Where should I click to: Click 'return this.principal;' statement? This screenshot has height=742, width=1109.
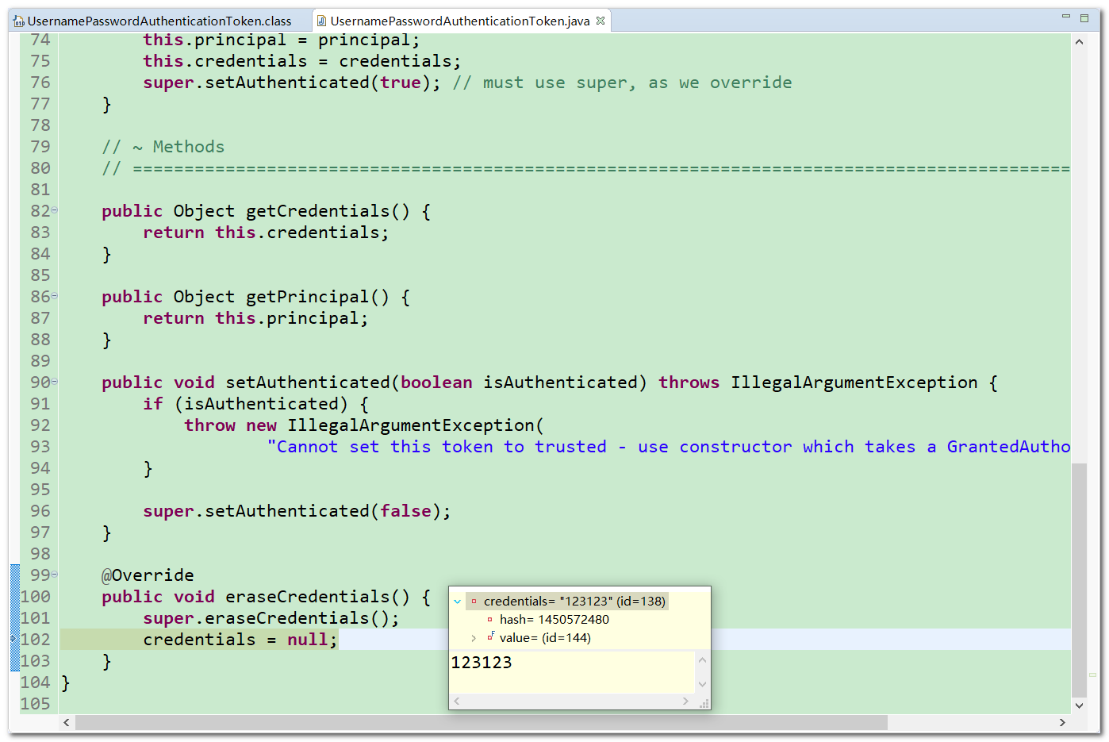(255, 318)
